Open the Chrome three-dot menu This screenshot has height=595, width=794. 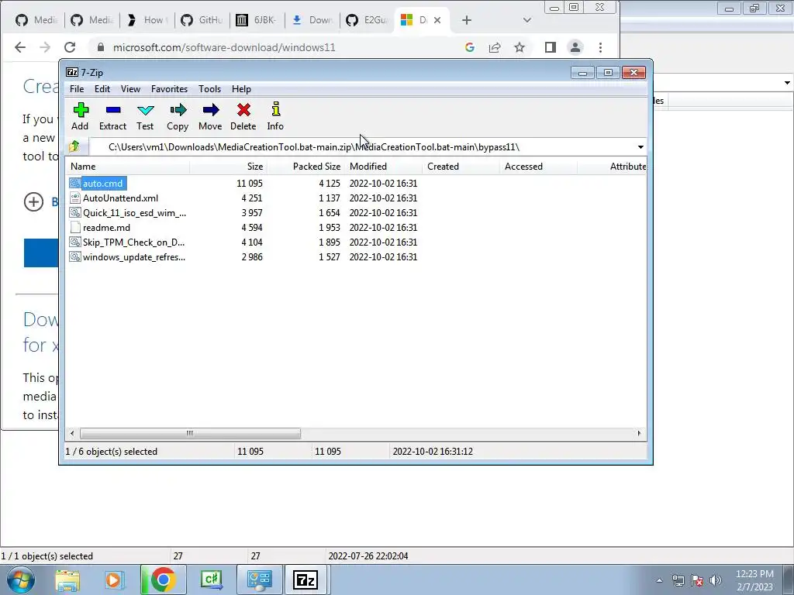pos(601,47)
